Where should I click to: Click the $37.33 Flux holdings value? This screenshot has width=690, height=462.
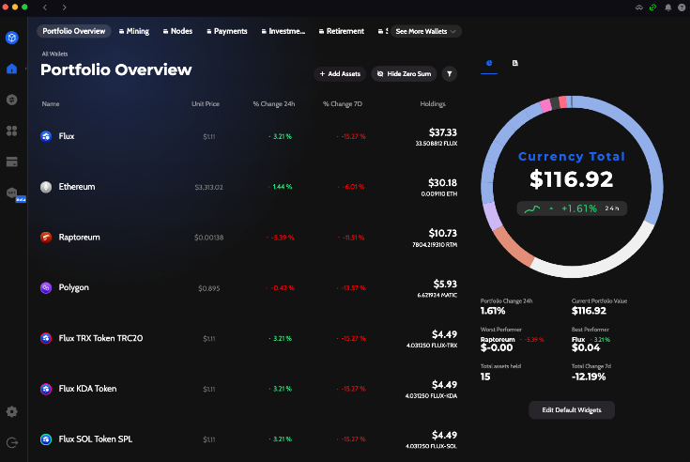point(443,132)
